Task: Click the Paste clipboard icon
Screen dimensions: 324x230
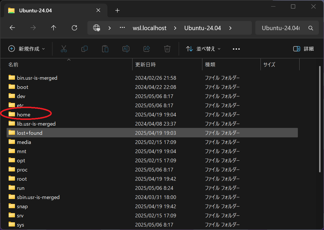Action: pyautogui.click(x=105, y=49)
